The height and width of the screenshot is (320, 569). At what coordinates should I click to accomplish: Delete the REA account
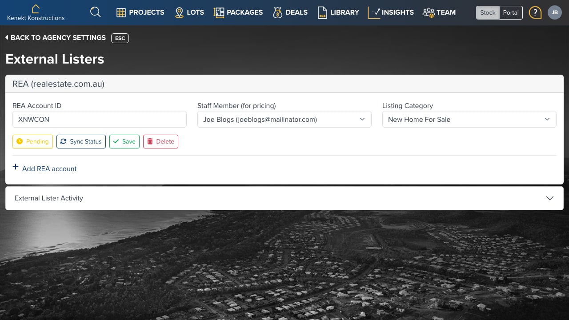pyautogui.click(x=160, y=141)
